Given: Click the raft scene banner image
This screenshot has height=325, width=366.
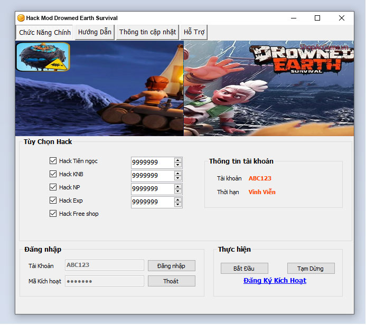Looking at the screenshot, I should point(99,89).
